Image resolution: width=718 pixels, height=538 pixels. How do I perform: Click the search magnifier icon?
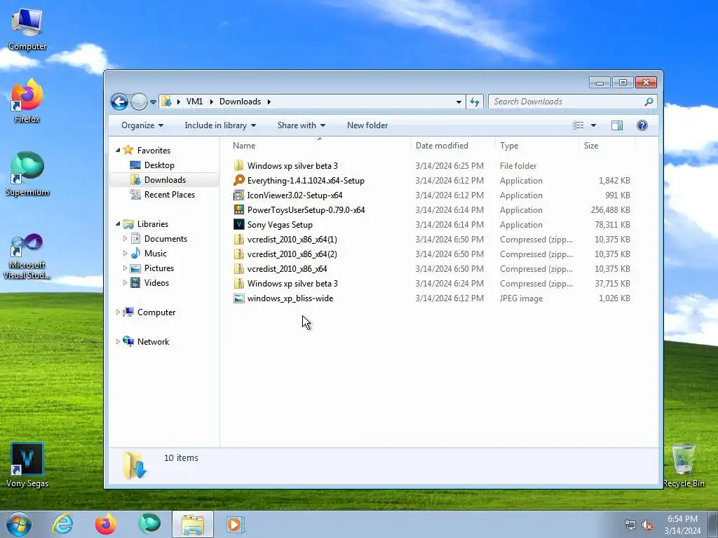(x=649, y=102)
